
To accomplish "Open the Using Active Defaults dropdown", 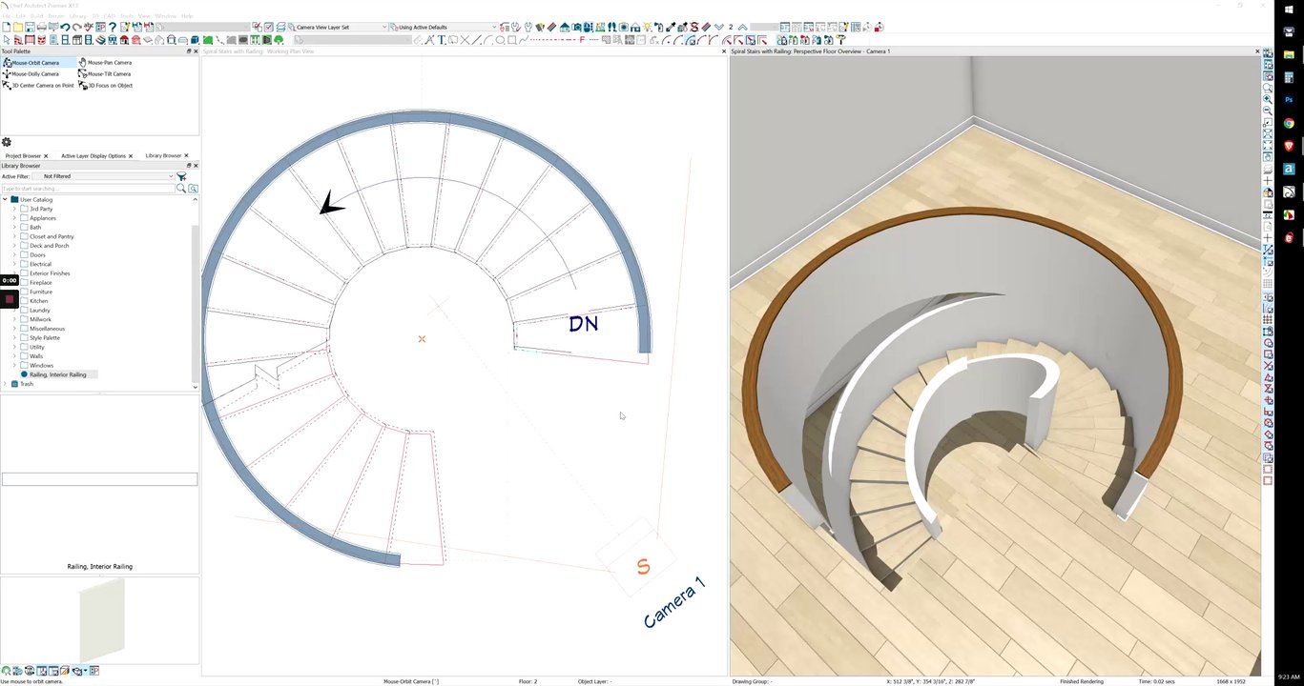I will [443, 28].
